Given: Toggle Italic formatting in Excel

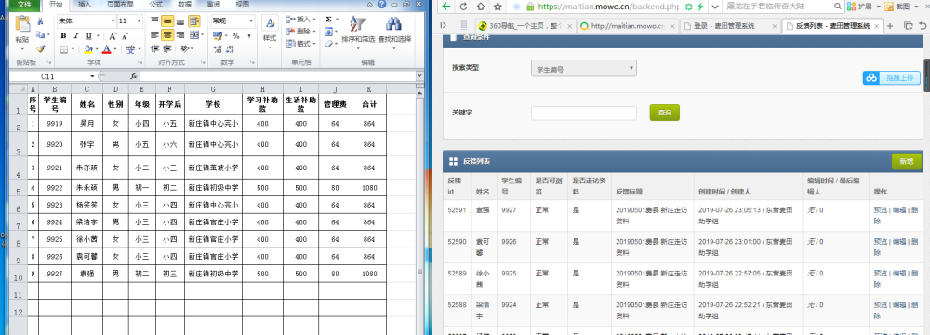Looking at the screenshot, I should click(75, 35).
